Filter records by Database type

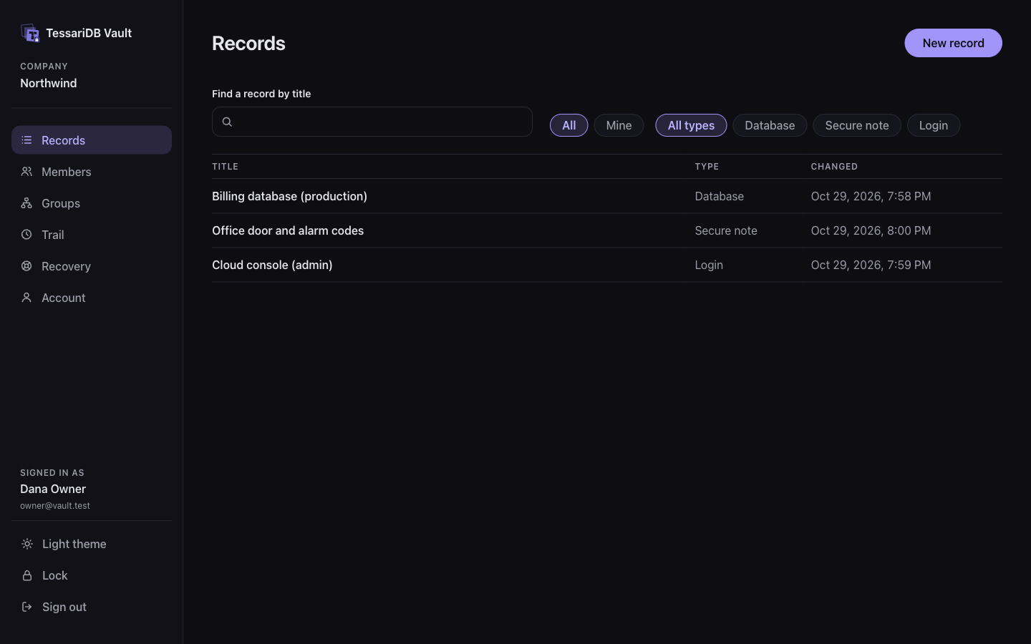pos(770,125)
